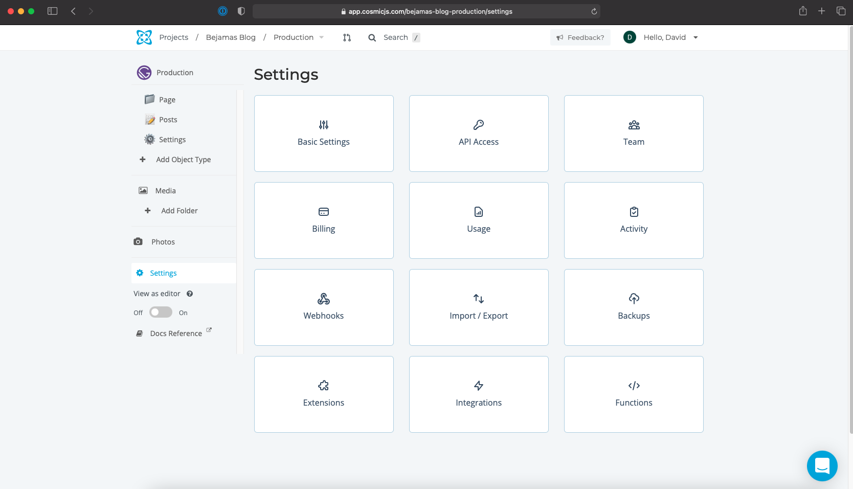This screenshot has width=853, height=489.
Task: Open the Hello, David user menu
Action: click(661, 37)
